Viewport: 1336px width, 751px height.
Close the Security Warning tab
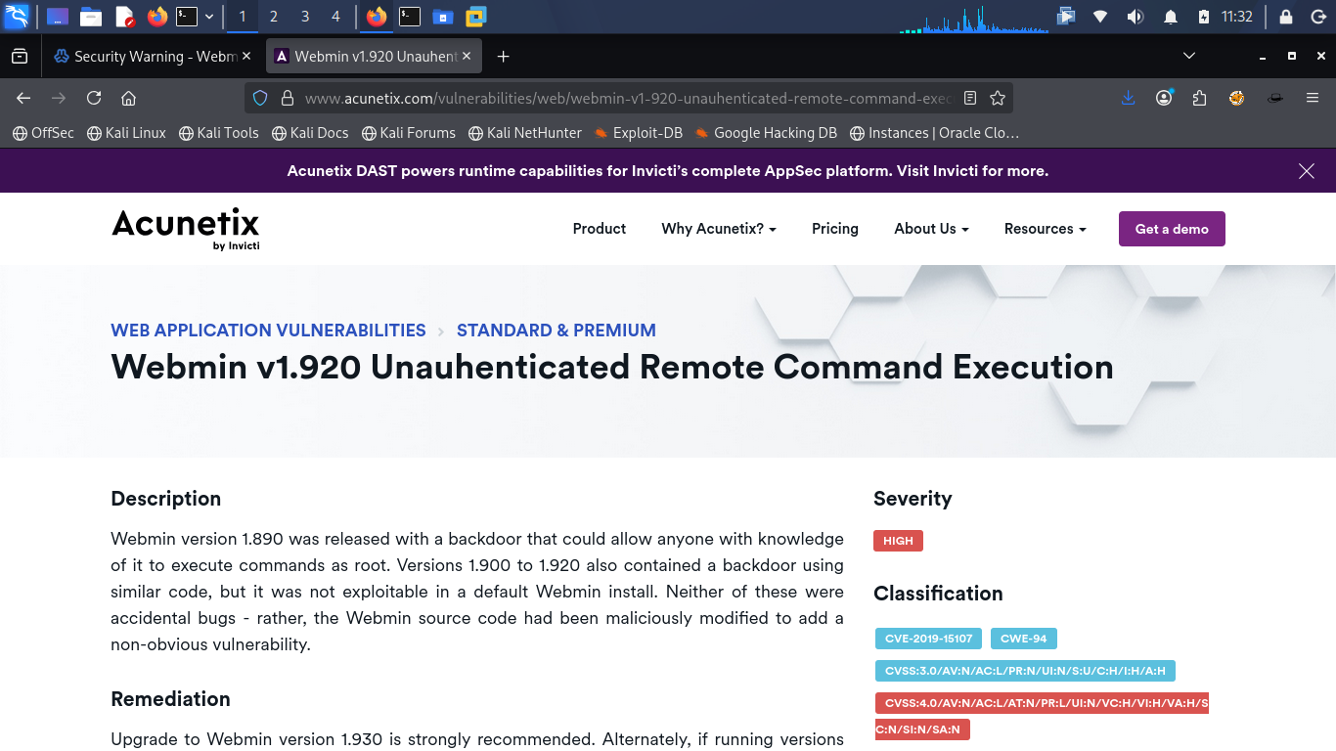pos(246,57)
